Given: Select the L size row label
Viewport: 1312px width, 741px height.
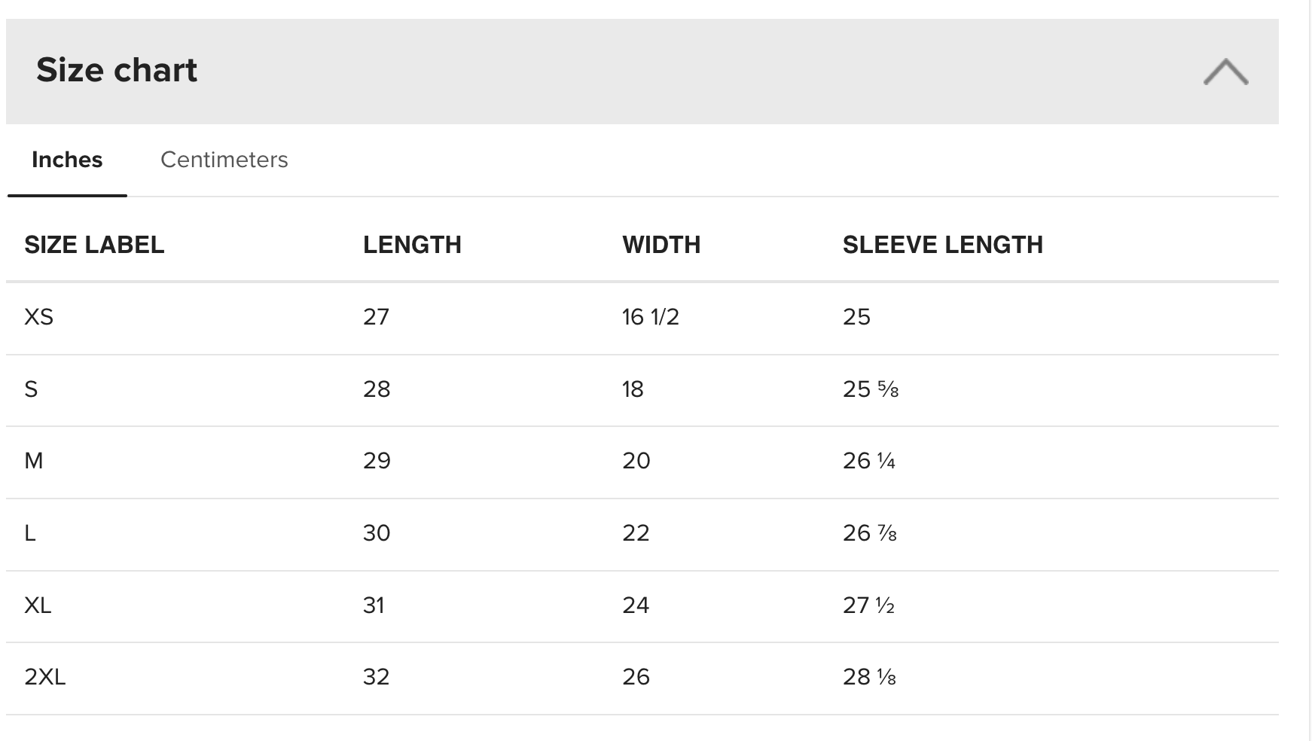Looking at the screenshot, I should coord(30,533).
